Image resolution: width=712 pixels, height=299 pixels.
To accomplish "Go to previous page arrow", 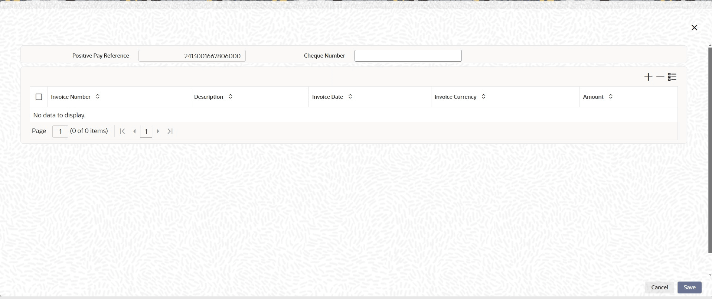I will tap(134, 131).
